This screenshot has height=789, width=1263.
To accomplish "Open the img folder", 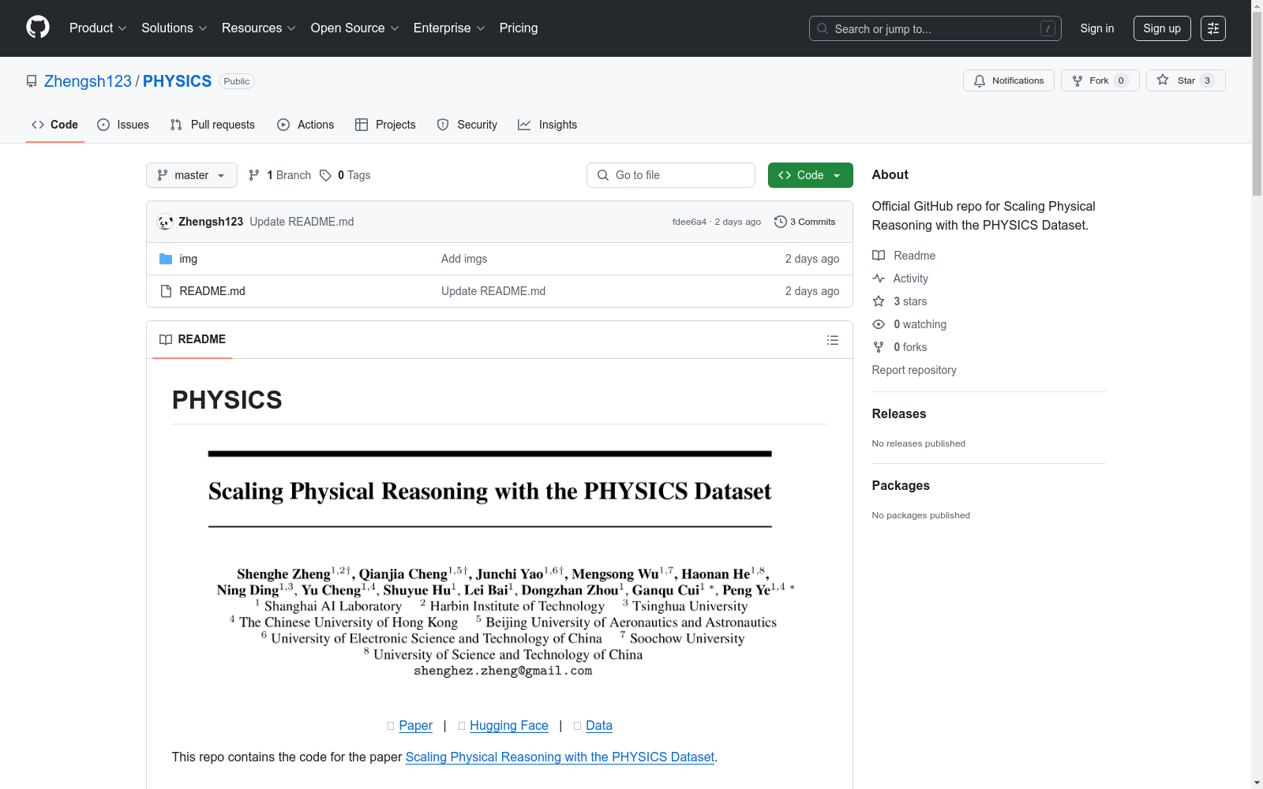I will point(189,259).
